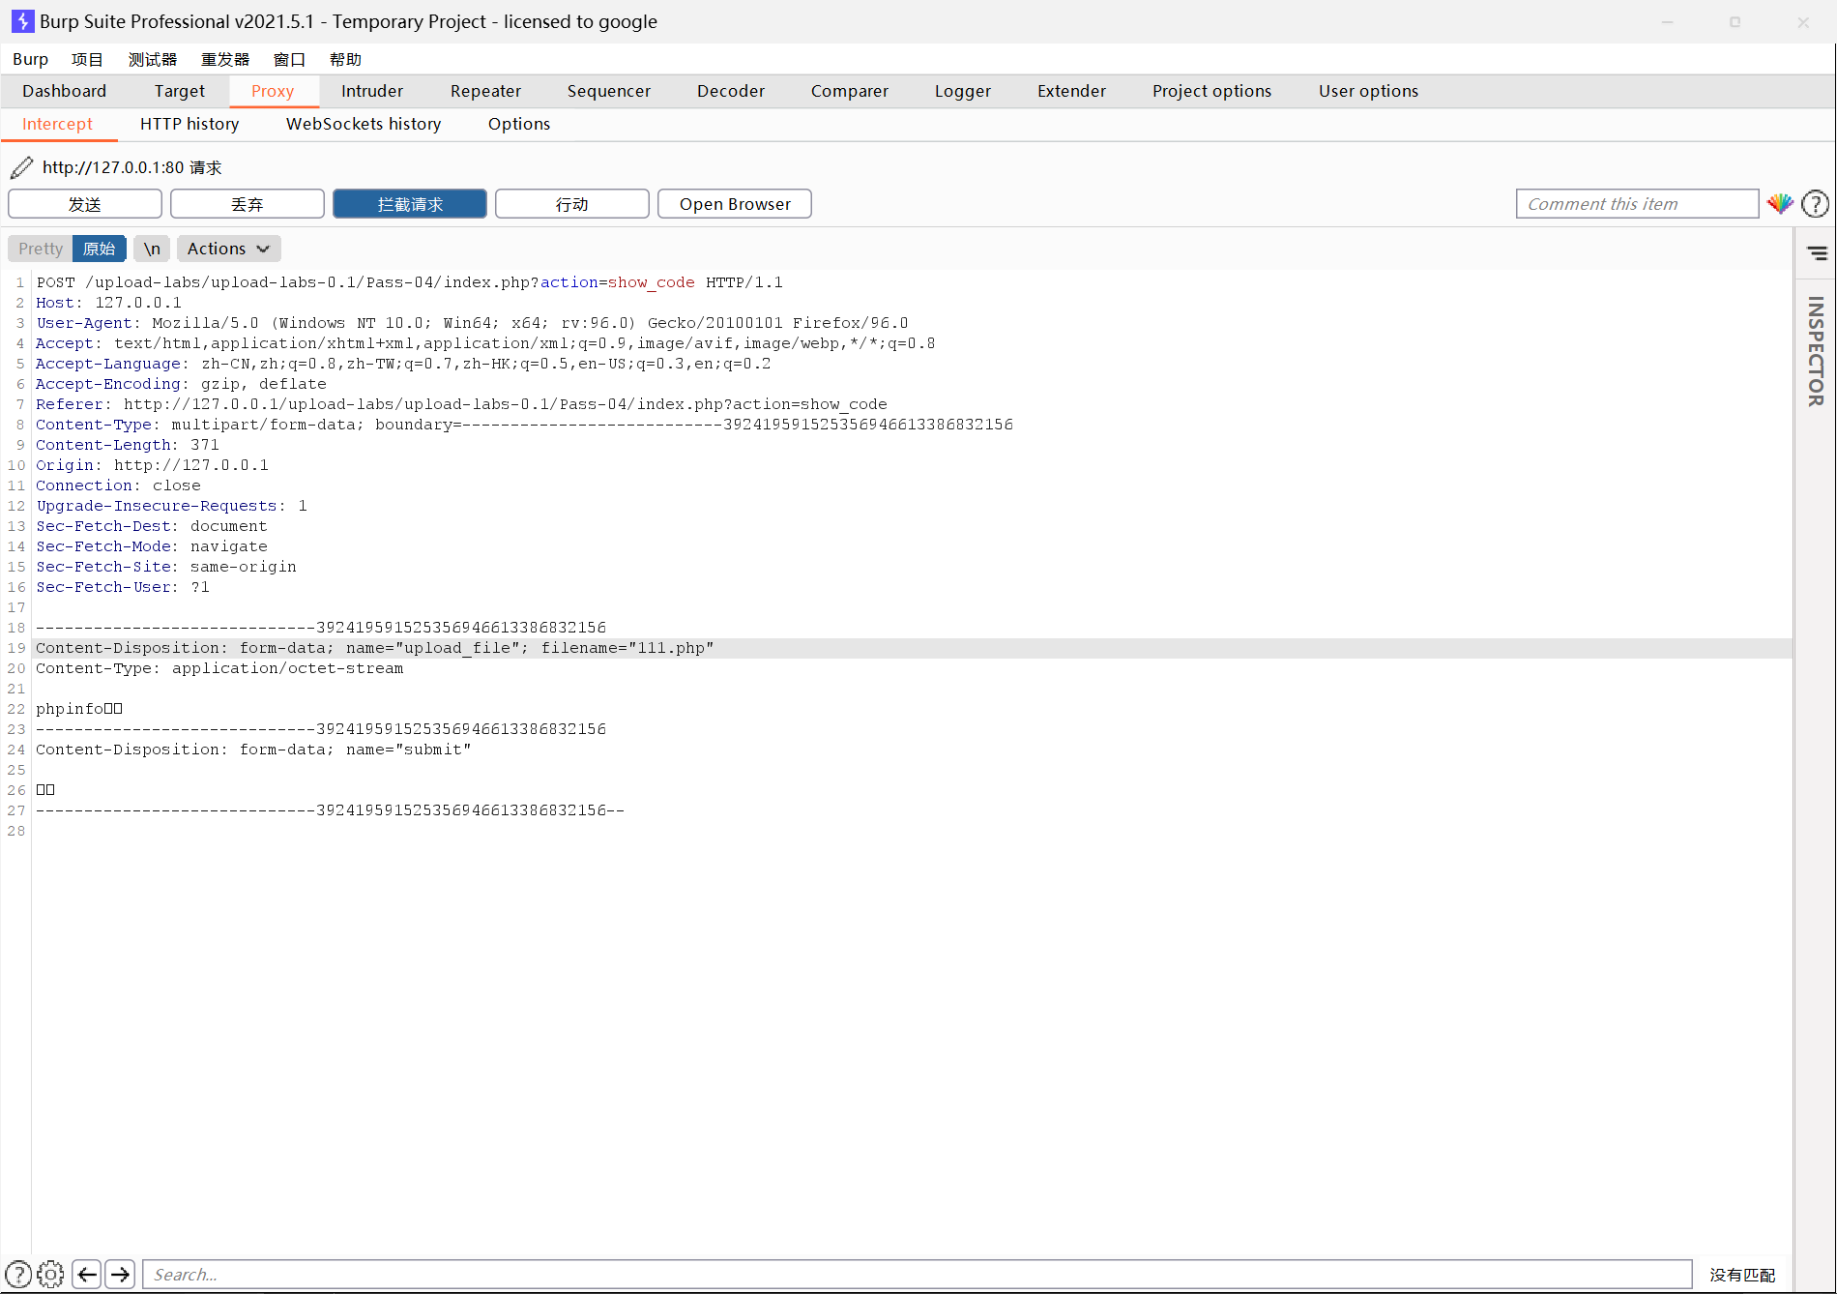Click the Content-Length: 371 header line

pos(128,445)
